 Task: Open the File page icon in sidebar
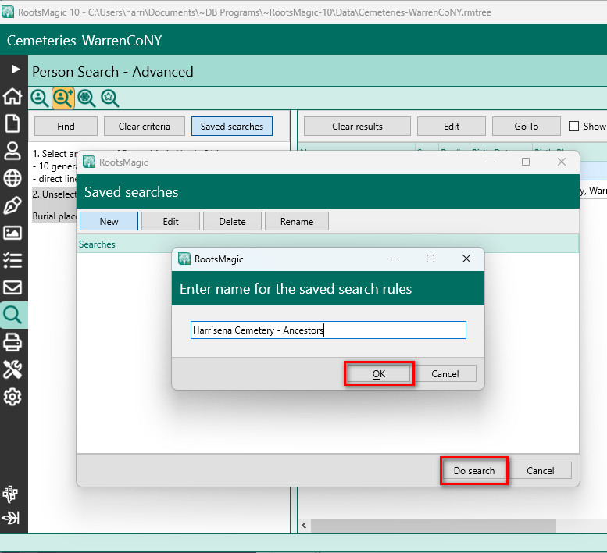pyautogui.click(x=12, y=123)
